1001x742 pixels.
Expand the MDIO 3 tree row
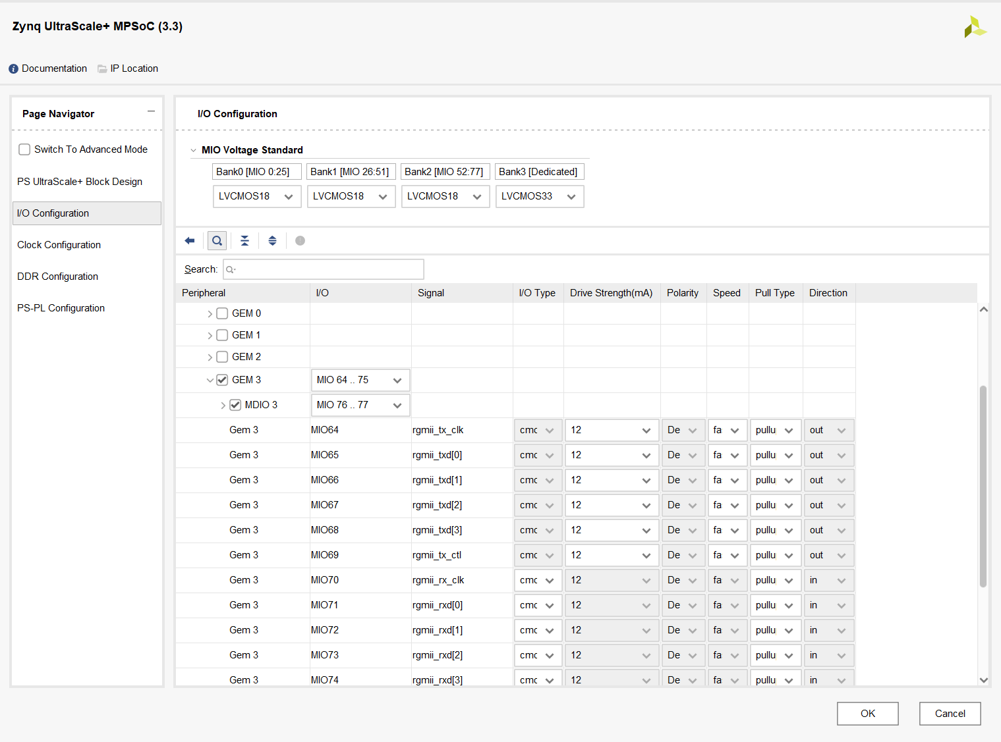pyautogui.click(x=223, y=406)
